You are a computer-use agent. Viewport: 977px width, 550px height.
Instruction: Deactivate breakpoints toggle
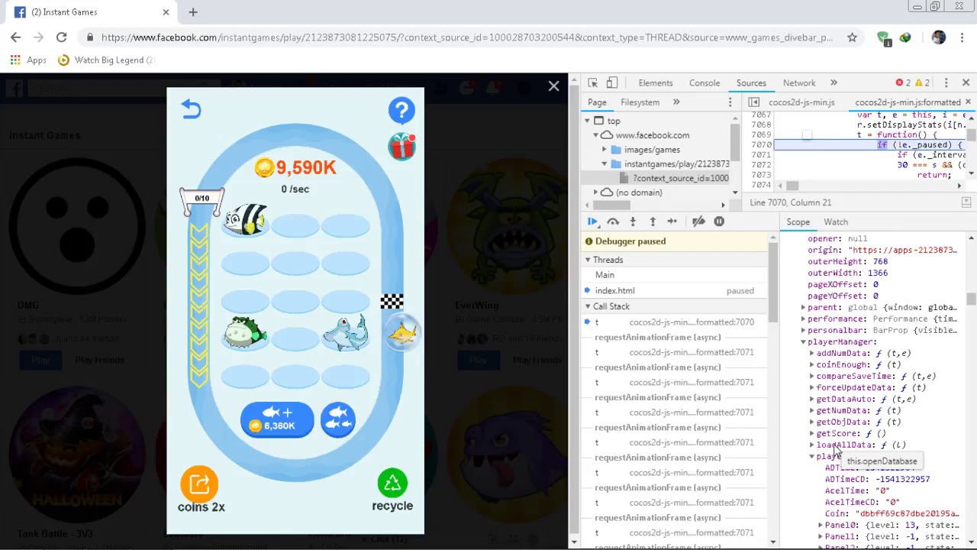pyautogui.click(x=698, y=222)
